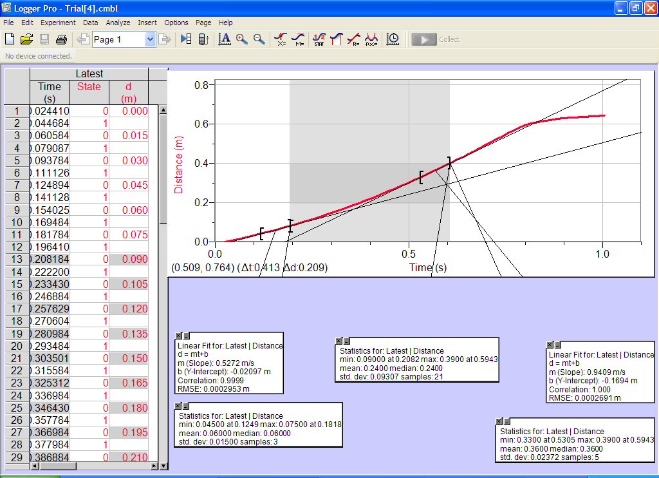This screenshot has height=478, width=659.
Task: Collapse the 21-samples Statistics box
Action: [346, 341]
